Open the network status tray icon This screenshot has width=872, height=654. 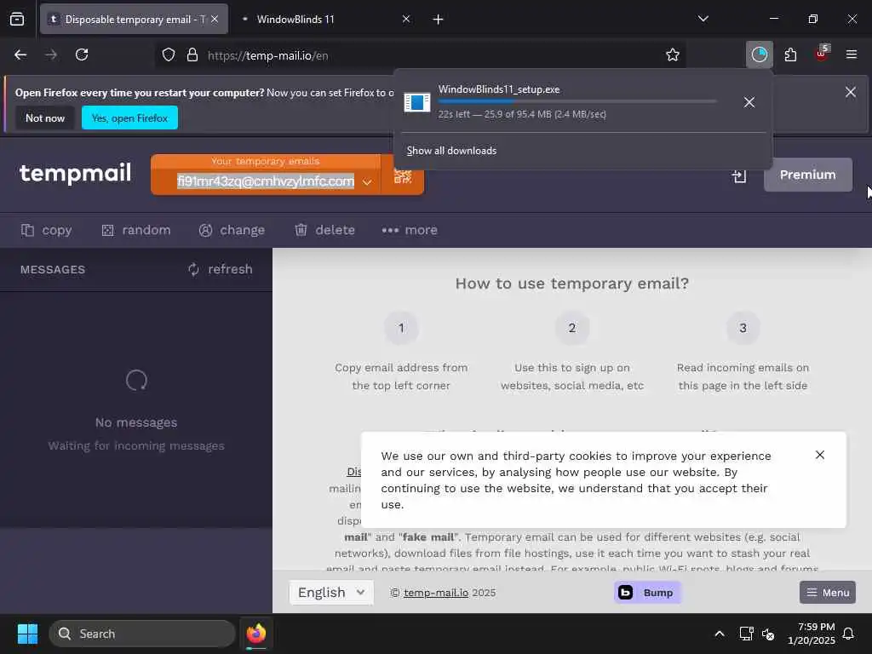[x=746, y=634]
